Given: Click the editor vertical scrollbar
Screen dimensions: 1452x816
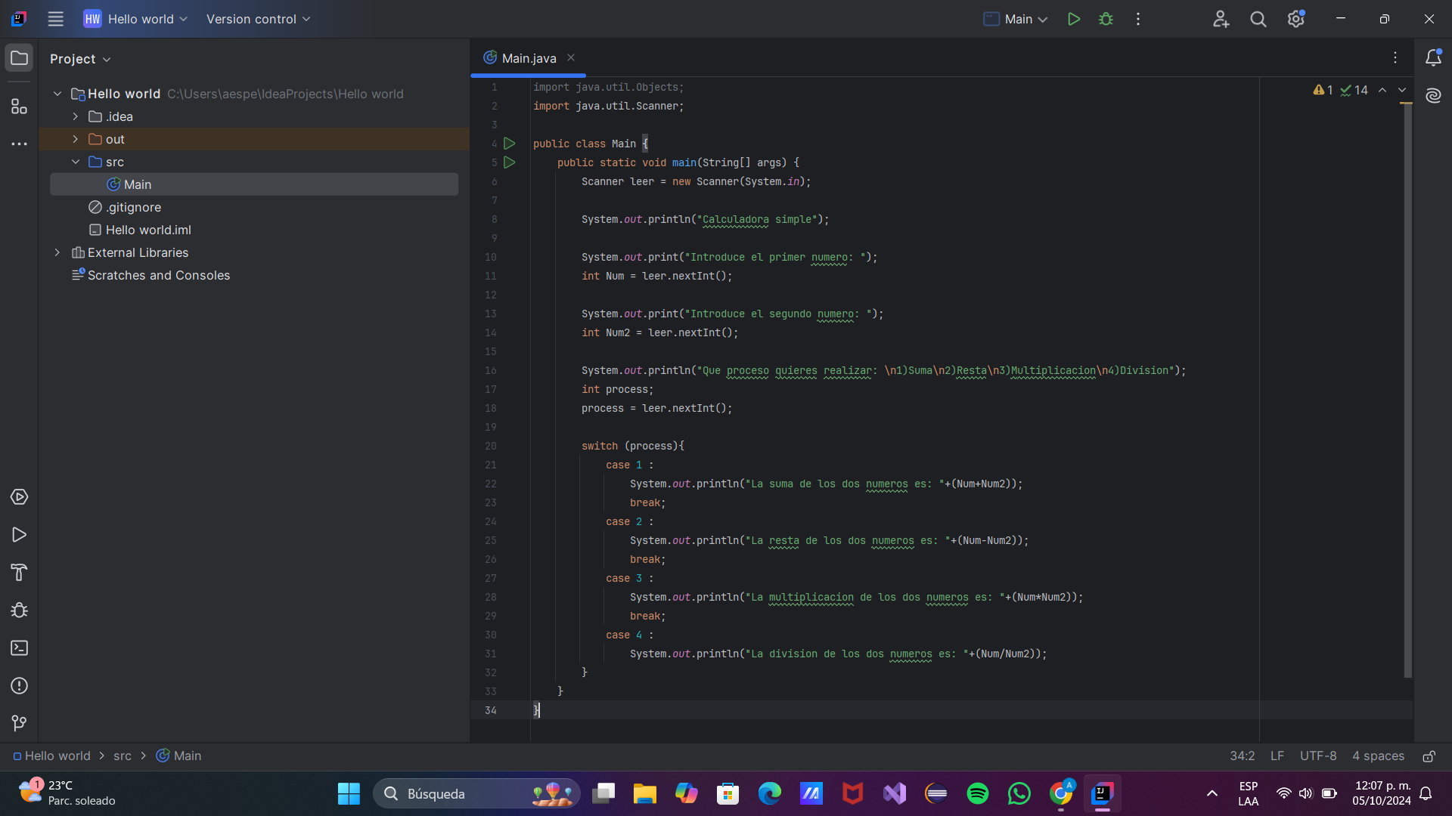Looking at the screenshot, I should 1407,391.
